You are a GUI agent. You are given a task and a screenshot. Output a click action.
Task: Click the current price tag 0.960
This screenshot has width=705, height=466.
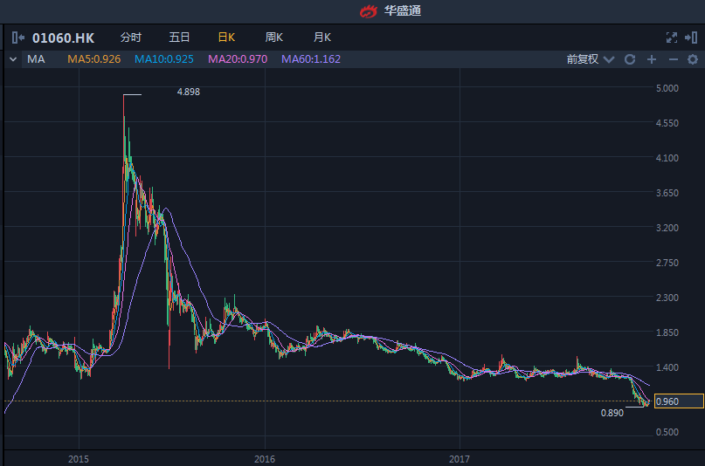pyautogui.click(x=679, y=401)
